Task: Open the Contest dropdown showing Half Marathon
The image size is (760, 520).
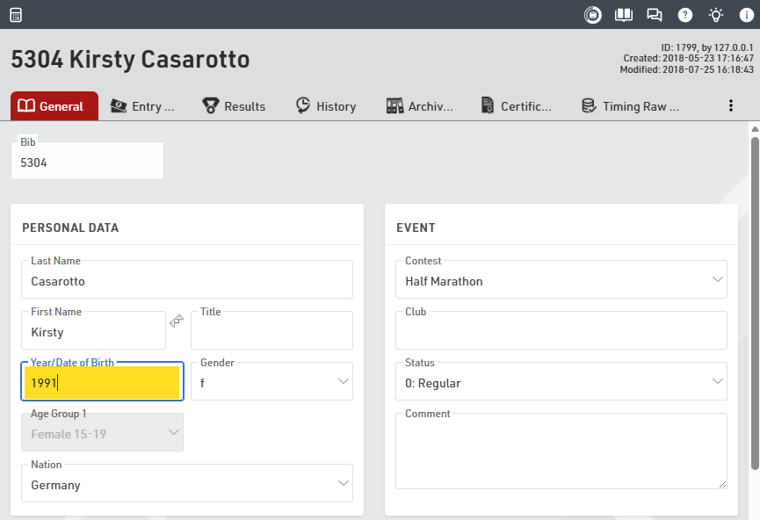Action: click(x=716, y=280)
